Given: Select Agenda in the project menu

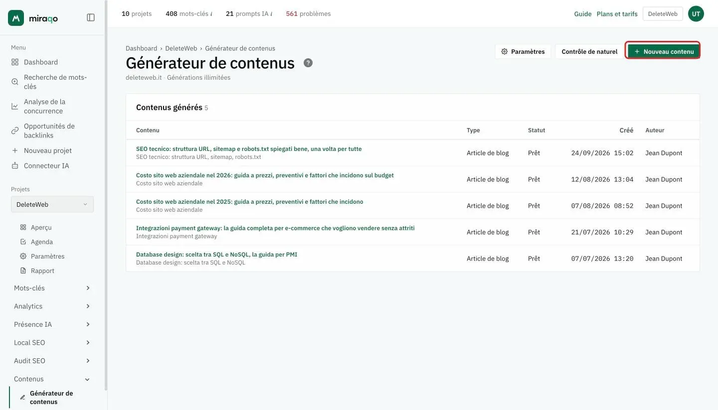Looking at the screenshot, I should [x=42, y=242].
